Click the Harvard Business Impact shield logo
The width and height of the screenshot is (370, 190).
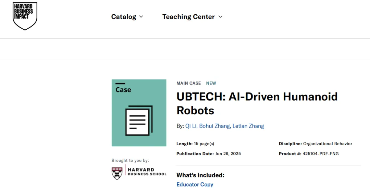click(x=25, y=16)
